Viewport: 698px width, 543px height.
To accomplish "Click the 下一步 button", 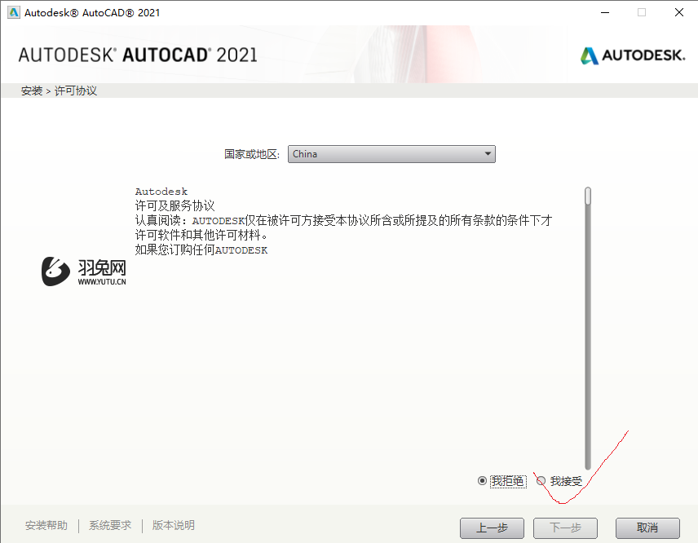I will [x=565, y=528].
